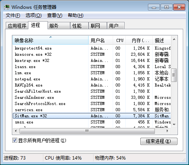The height and width of the screenshot is (165, 189).
Task: Toggle 显示所有用户的进程 checkbox
Action: point(15,140)
